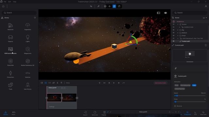Image resolution: width=209 pixels, height=117 pixels.
Task: Open the User library category
Action: [27, 86]
